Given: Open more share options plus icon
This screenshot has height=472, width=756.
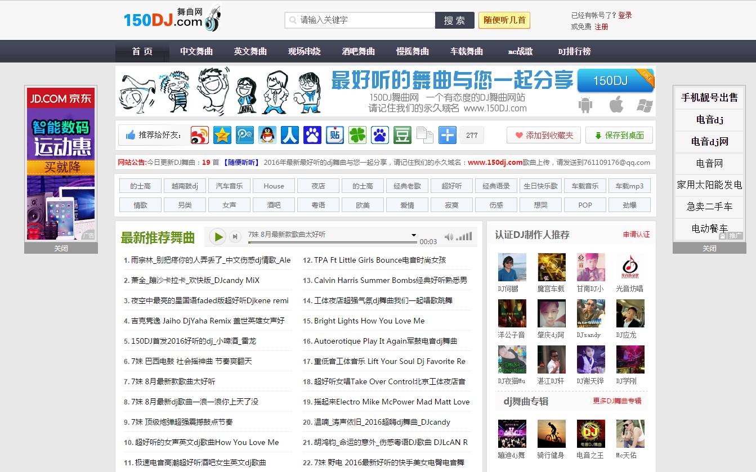Looking at the screenshot, I should [x=448, y=135].
